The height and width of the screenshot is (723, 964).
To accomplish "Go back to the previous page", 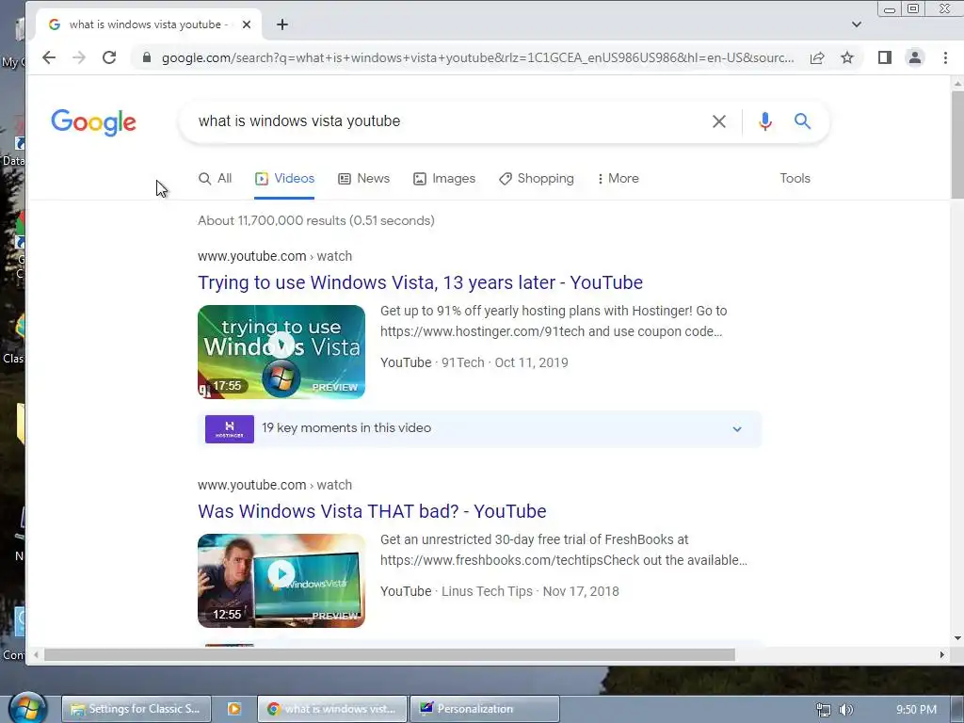I will 49,57.
